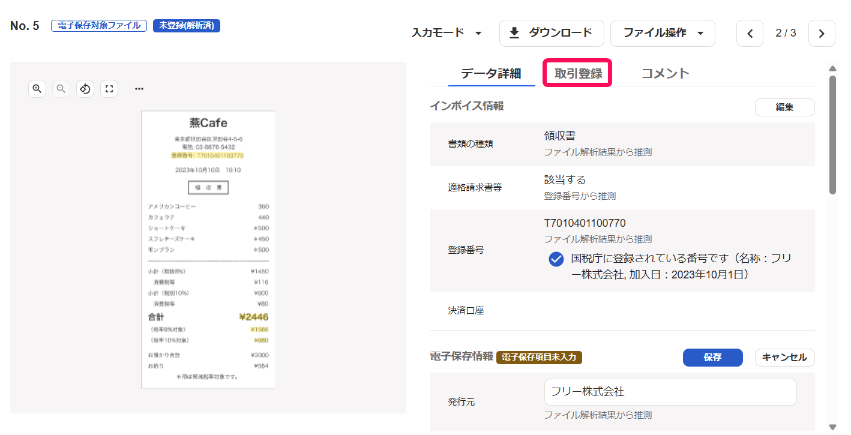This screenshot has height=435, width=851.
Task: Click the scrollbar down arrow
Action: coord(832,427)
